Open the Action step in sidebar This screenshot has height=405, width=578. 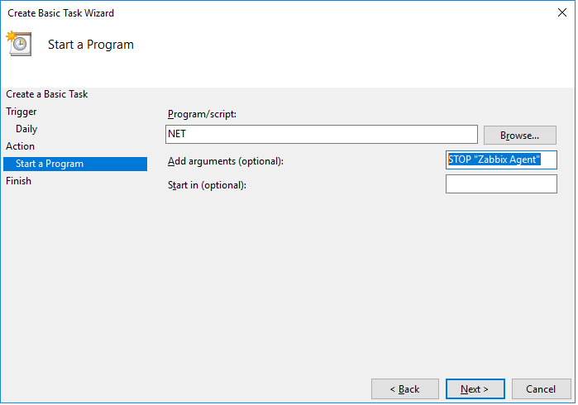click(x=21, y=146)
